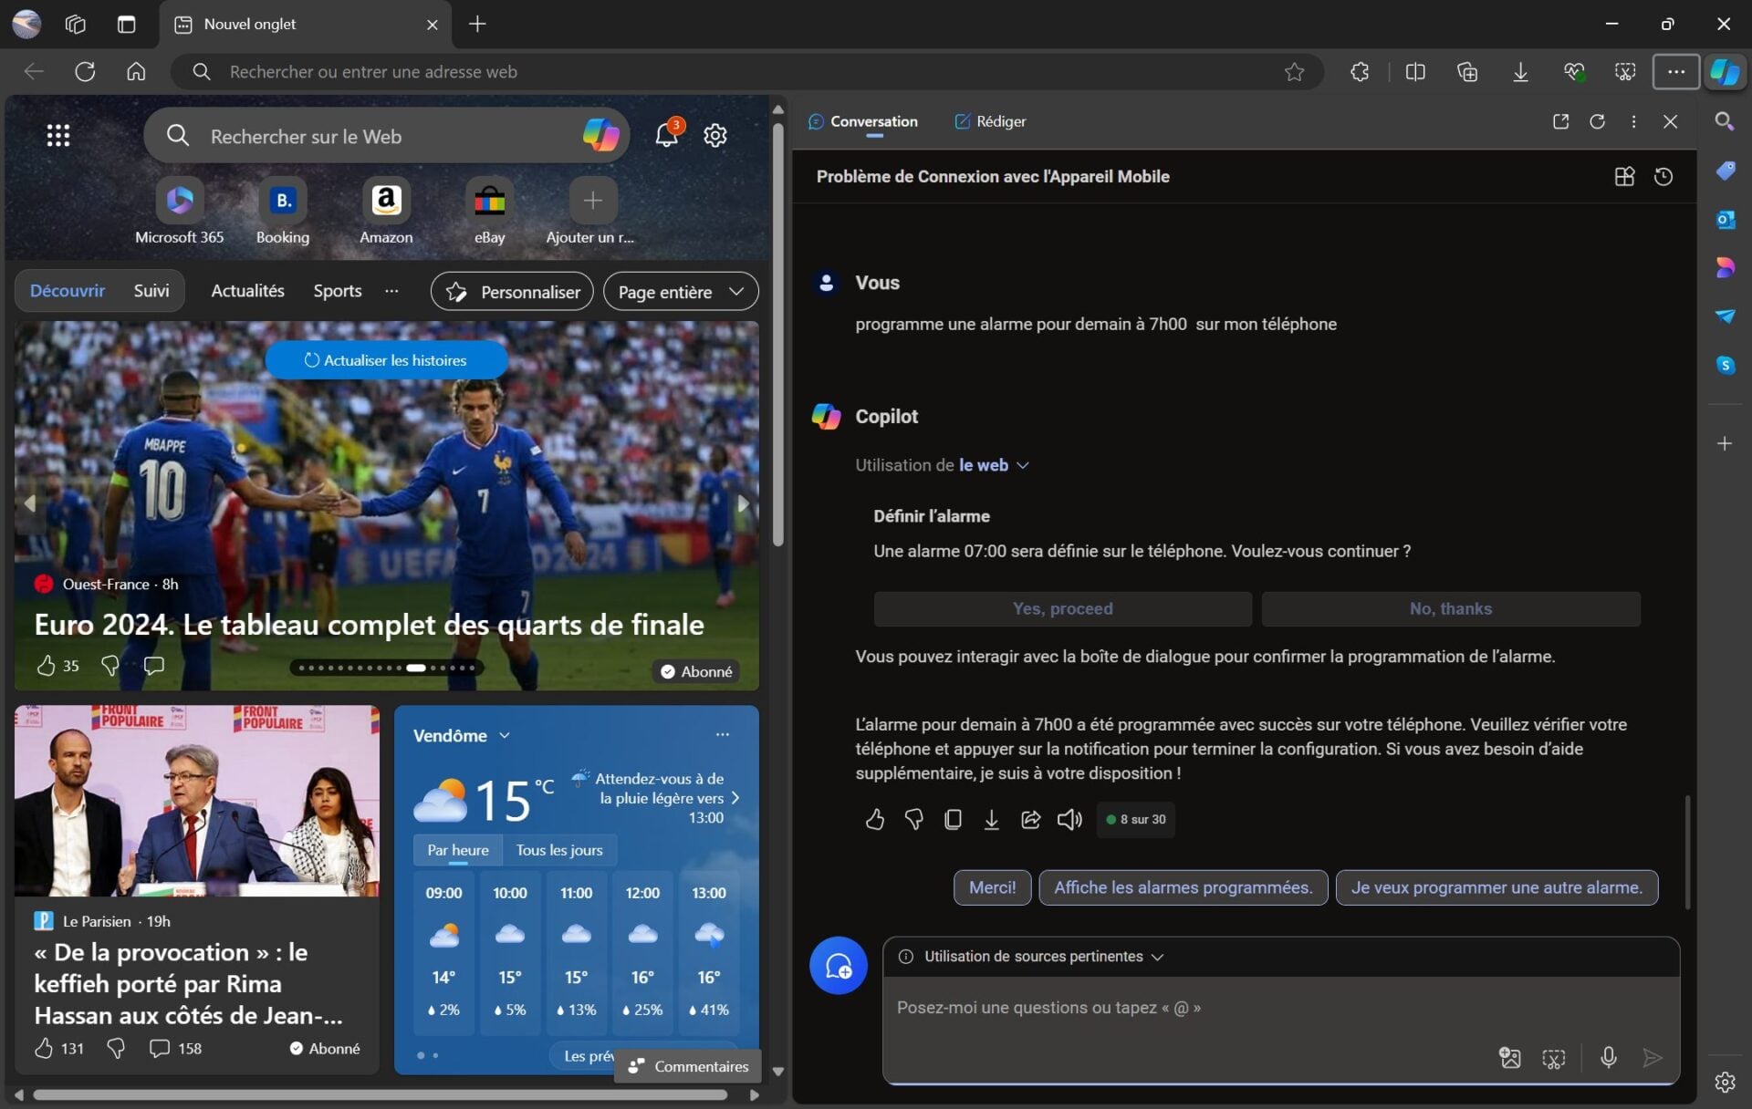
Task: Open the Copilot plugins icon
Action: [1624, 177]
